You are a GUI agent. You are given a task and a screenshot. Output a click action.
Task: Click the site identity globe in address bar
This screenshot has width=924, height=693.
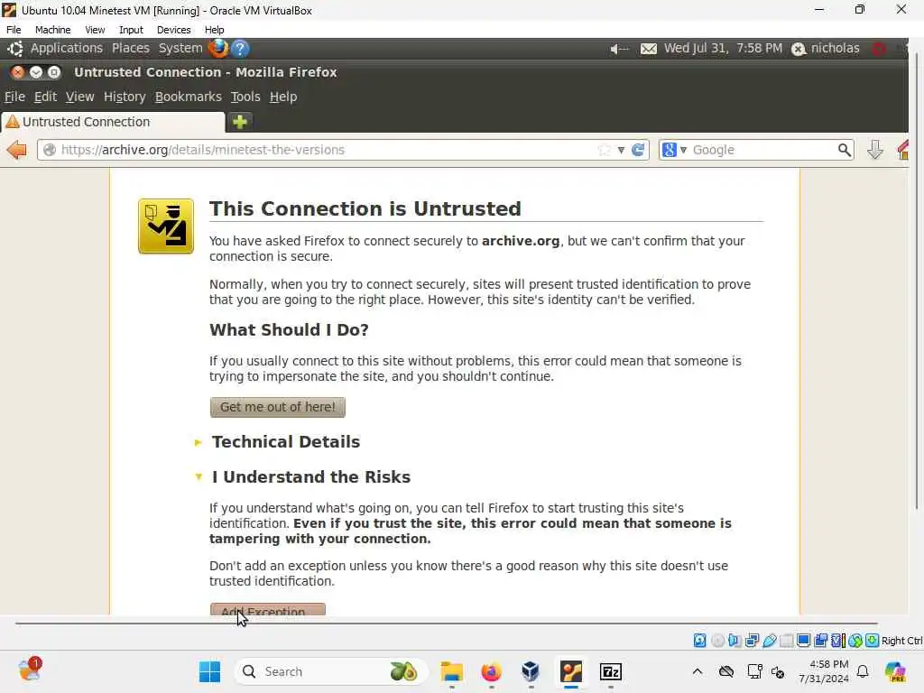(x=51, y=150)
